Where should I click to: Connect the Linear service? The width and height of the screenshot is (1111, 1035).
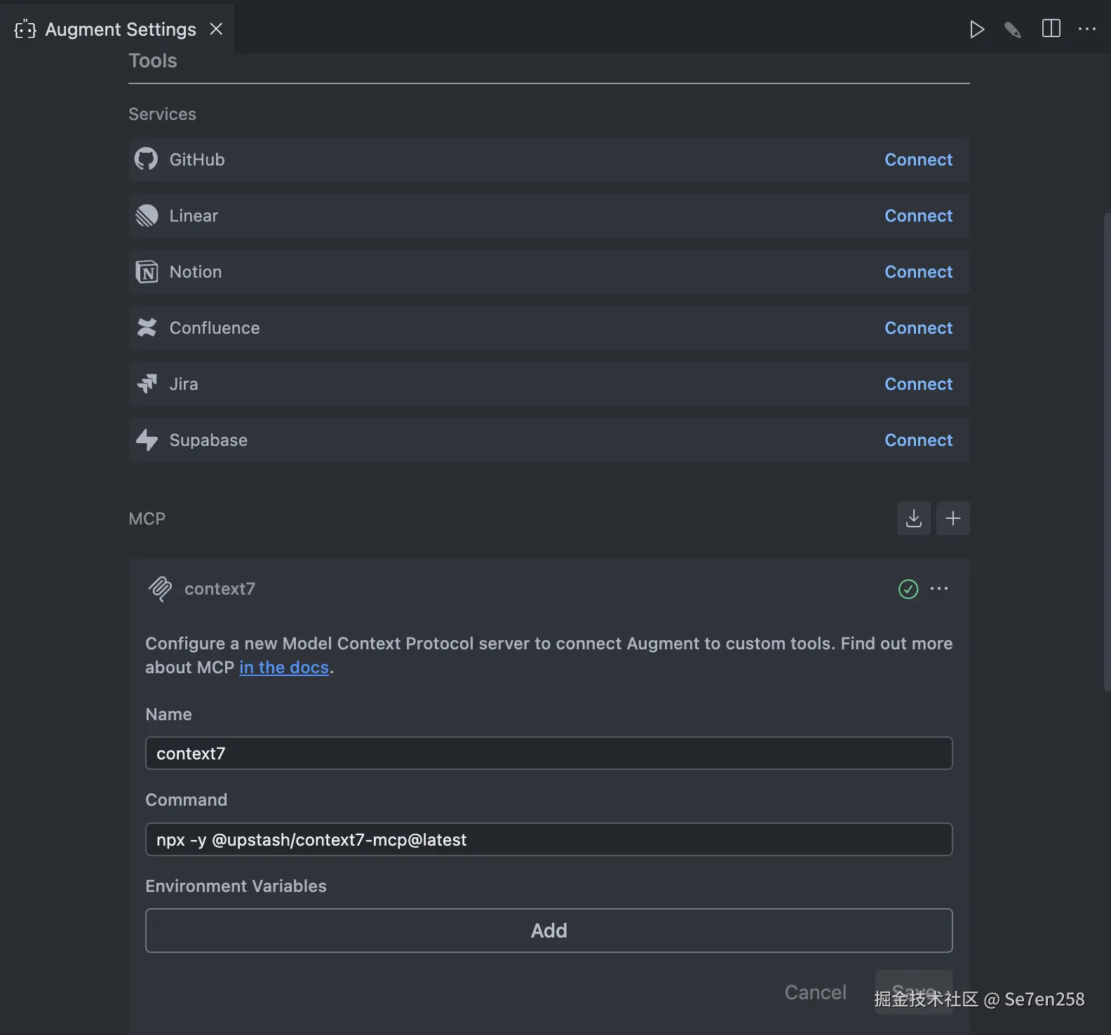tap(918, 216)
